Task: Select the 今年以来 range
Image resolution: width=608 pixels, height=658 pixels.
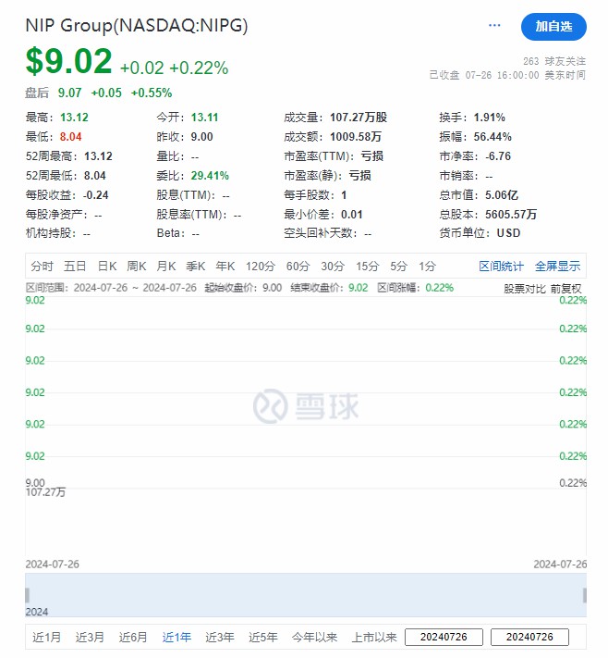Action: tap(314, 637)
